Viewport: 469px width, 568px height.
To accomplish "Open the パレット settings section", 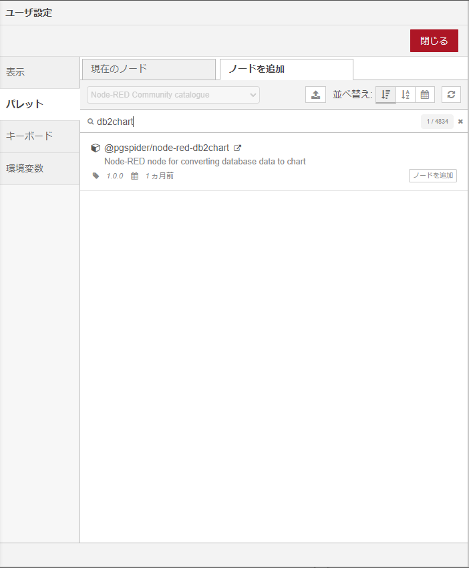I will point(40,104).
